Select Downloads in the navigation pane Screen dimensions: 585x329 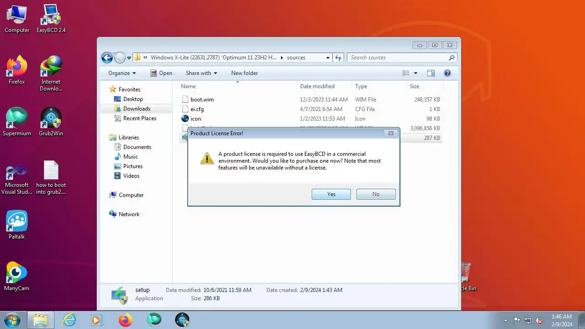coord(137,109)
